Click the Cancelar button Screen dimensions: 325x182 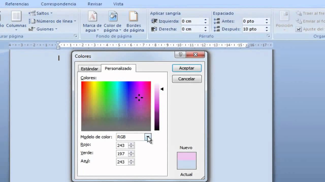(x=187, y=79)
